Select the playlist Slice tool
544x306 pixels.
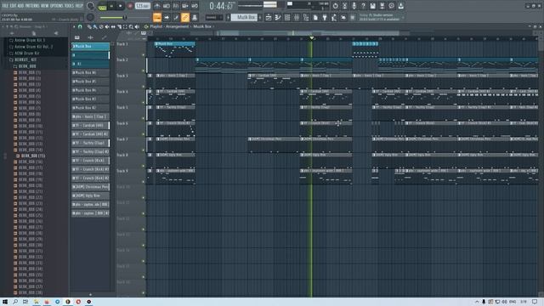click(x=119, y=26)
